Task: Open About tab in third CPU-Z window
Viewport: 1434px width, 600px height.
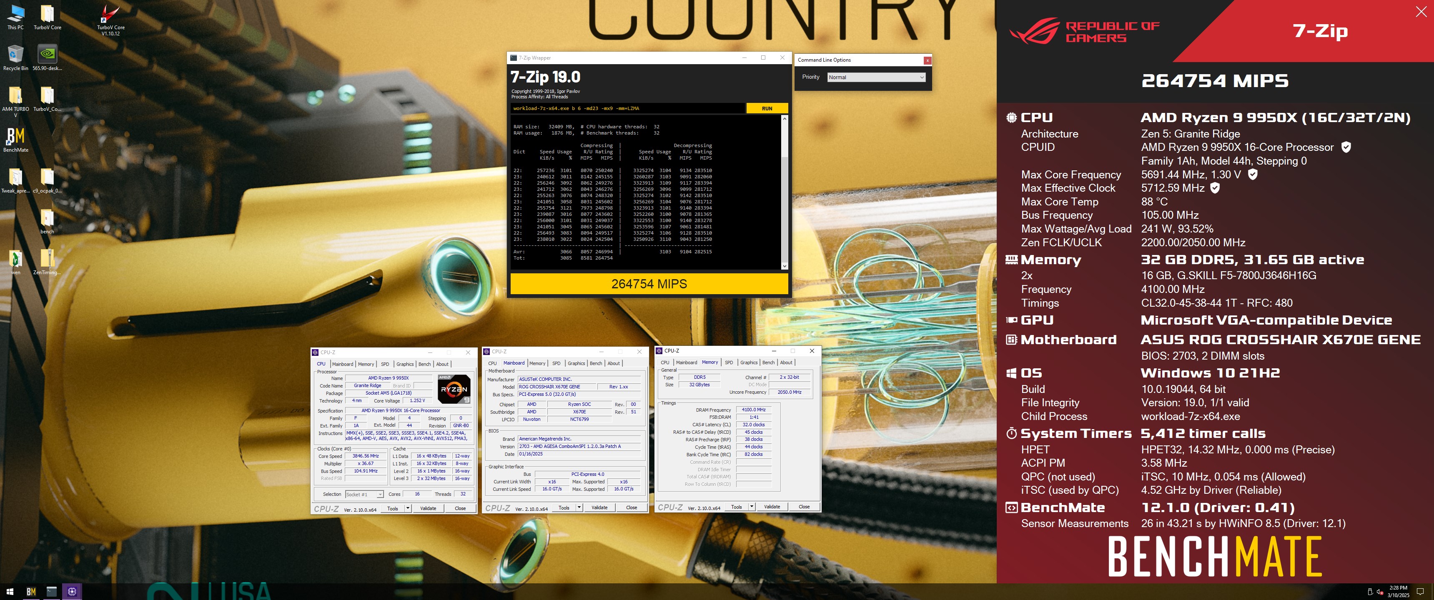Action: (x=786, y=362)
